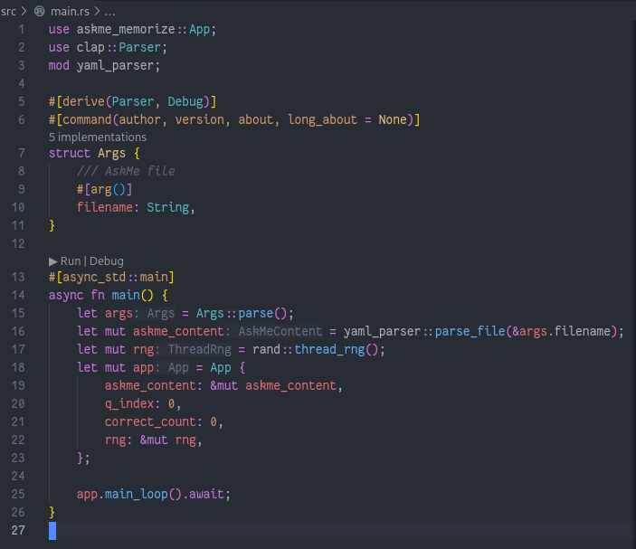Click 'yaml_parser' in the mod declaration
Screen dimensions: 636x549
click(x=115, y=66)
